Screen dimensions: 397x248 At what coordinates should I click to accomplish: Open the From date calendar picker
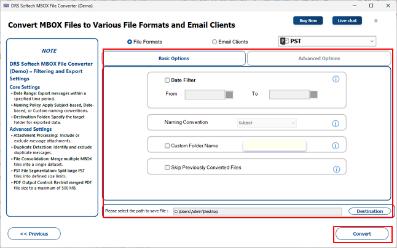[x=229, y=95]
